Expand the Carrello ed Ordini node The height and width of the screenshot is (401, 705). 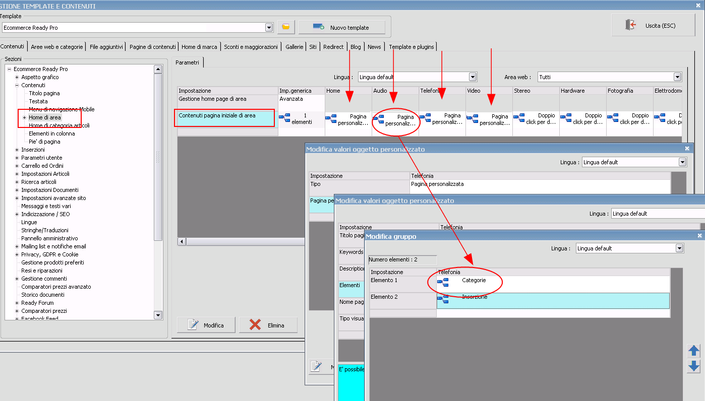[17, 166]
